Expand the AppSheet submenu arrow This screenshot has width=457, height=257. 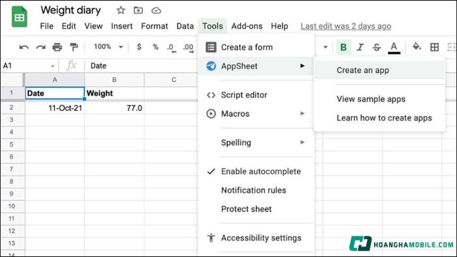(x=302, y=66)
